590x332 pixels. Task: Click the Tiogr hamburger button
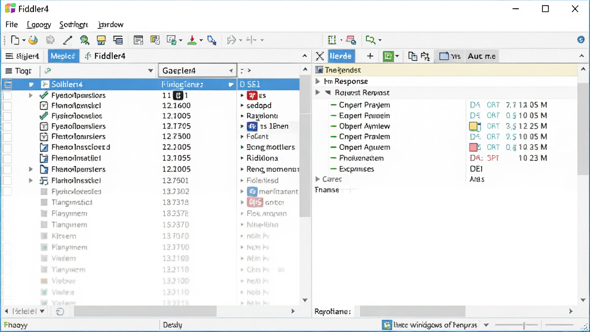(x=18, y=71)
